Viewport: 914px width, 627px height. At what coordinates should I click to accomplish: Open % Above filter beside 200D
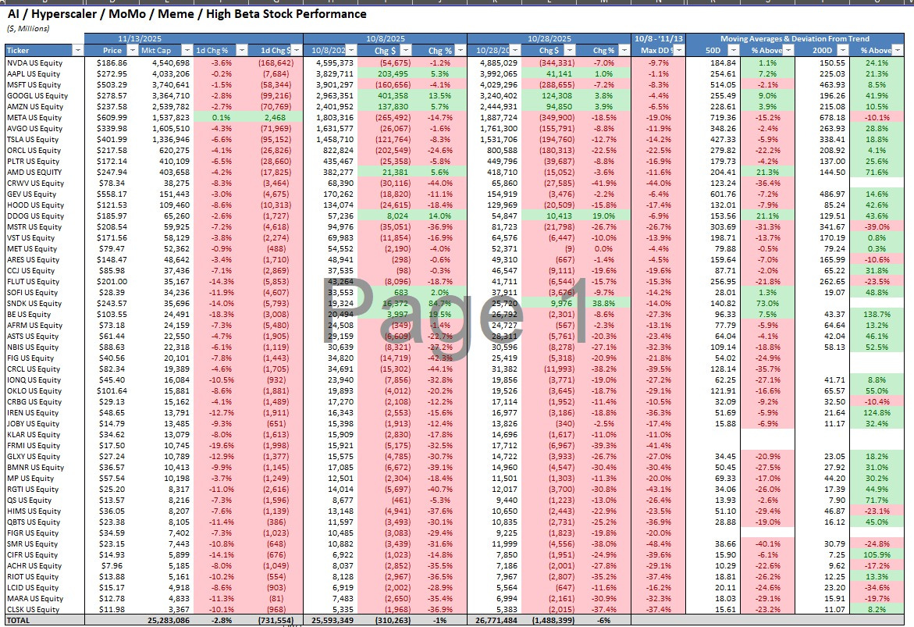coord(898,51)
